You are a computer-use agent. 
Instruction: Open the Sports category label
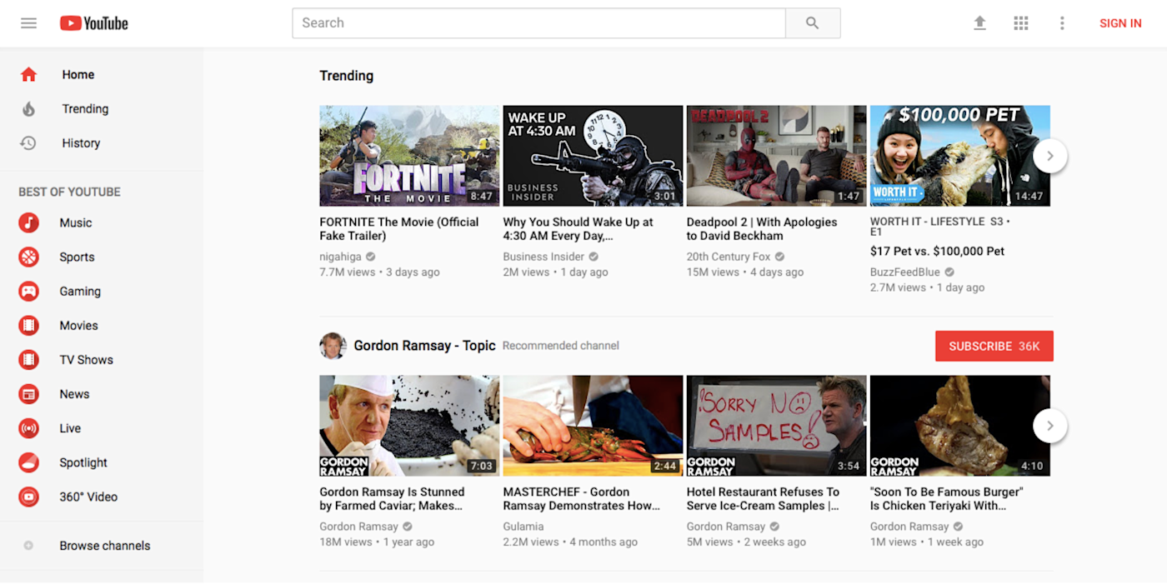click(x=77, y=257)
